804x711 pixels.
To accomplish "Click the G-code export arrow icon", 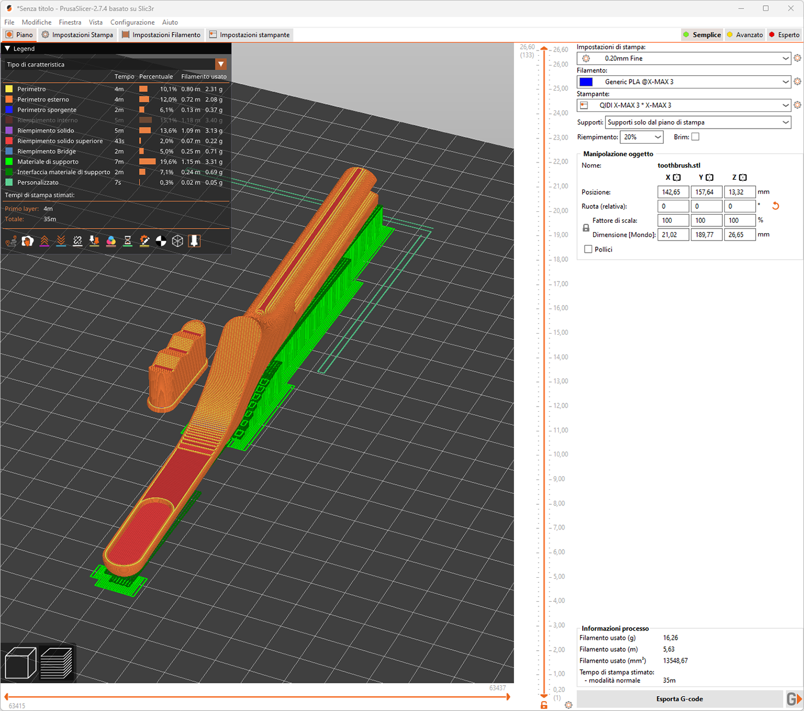I will point(794,699).
